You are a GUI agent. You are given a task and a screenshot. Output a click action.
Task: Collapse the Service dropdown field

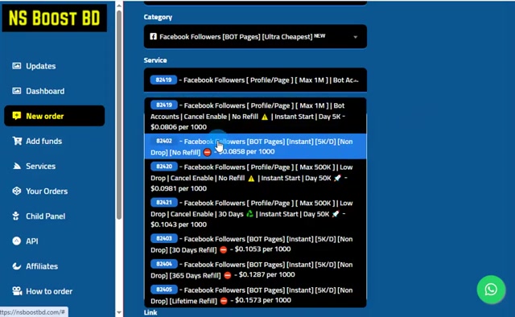[255, 80]
